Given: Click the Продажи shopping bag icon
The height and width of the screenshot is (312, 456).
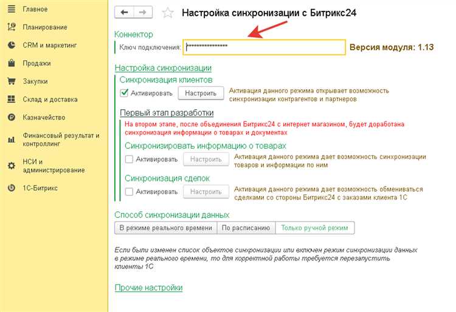Looking at the screenshot, I should pos(12,63).
